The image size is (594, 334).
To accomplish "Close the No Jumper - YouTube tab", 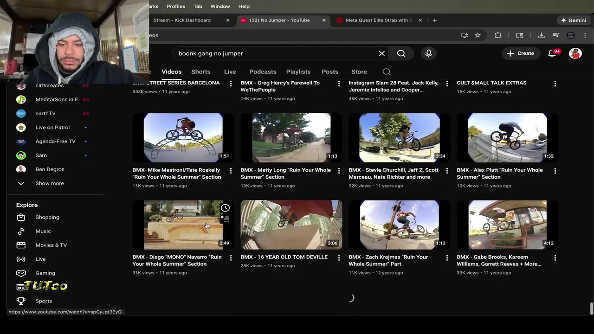I will tap(324, 20).
